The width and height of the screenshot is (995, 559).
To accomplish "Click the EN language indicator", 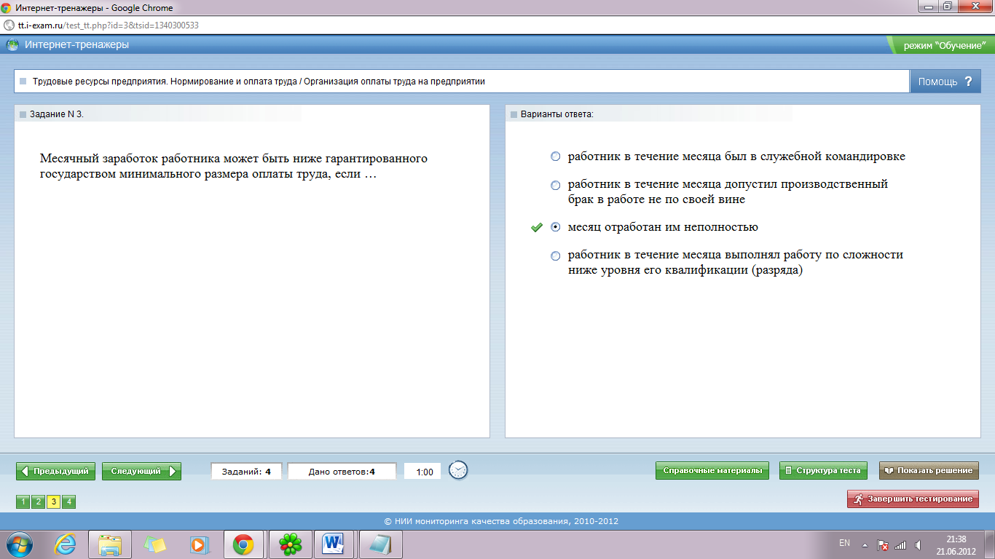I will click(x=844, y=543).
